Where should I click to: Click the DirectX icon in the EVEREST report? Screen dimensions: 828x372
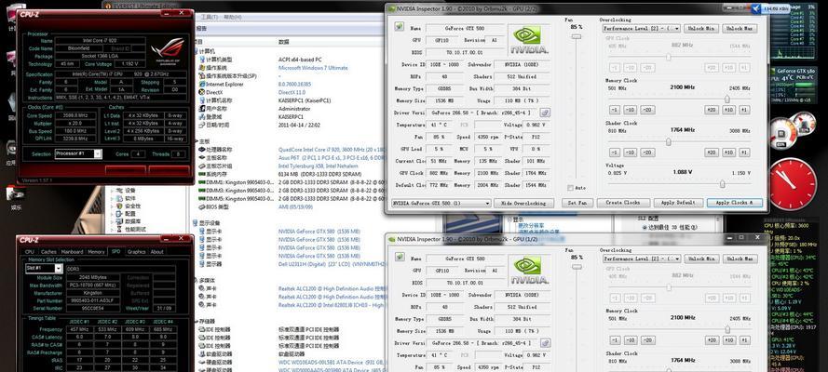tap(201, 92)
